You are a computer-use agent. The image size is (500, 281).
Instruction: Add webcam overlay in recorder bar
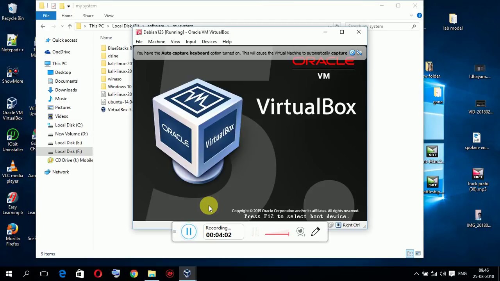click(300, 231)
